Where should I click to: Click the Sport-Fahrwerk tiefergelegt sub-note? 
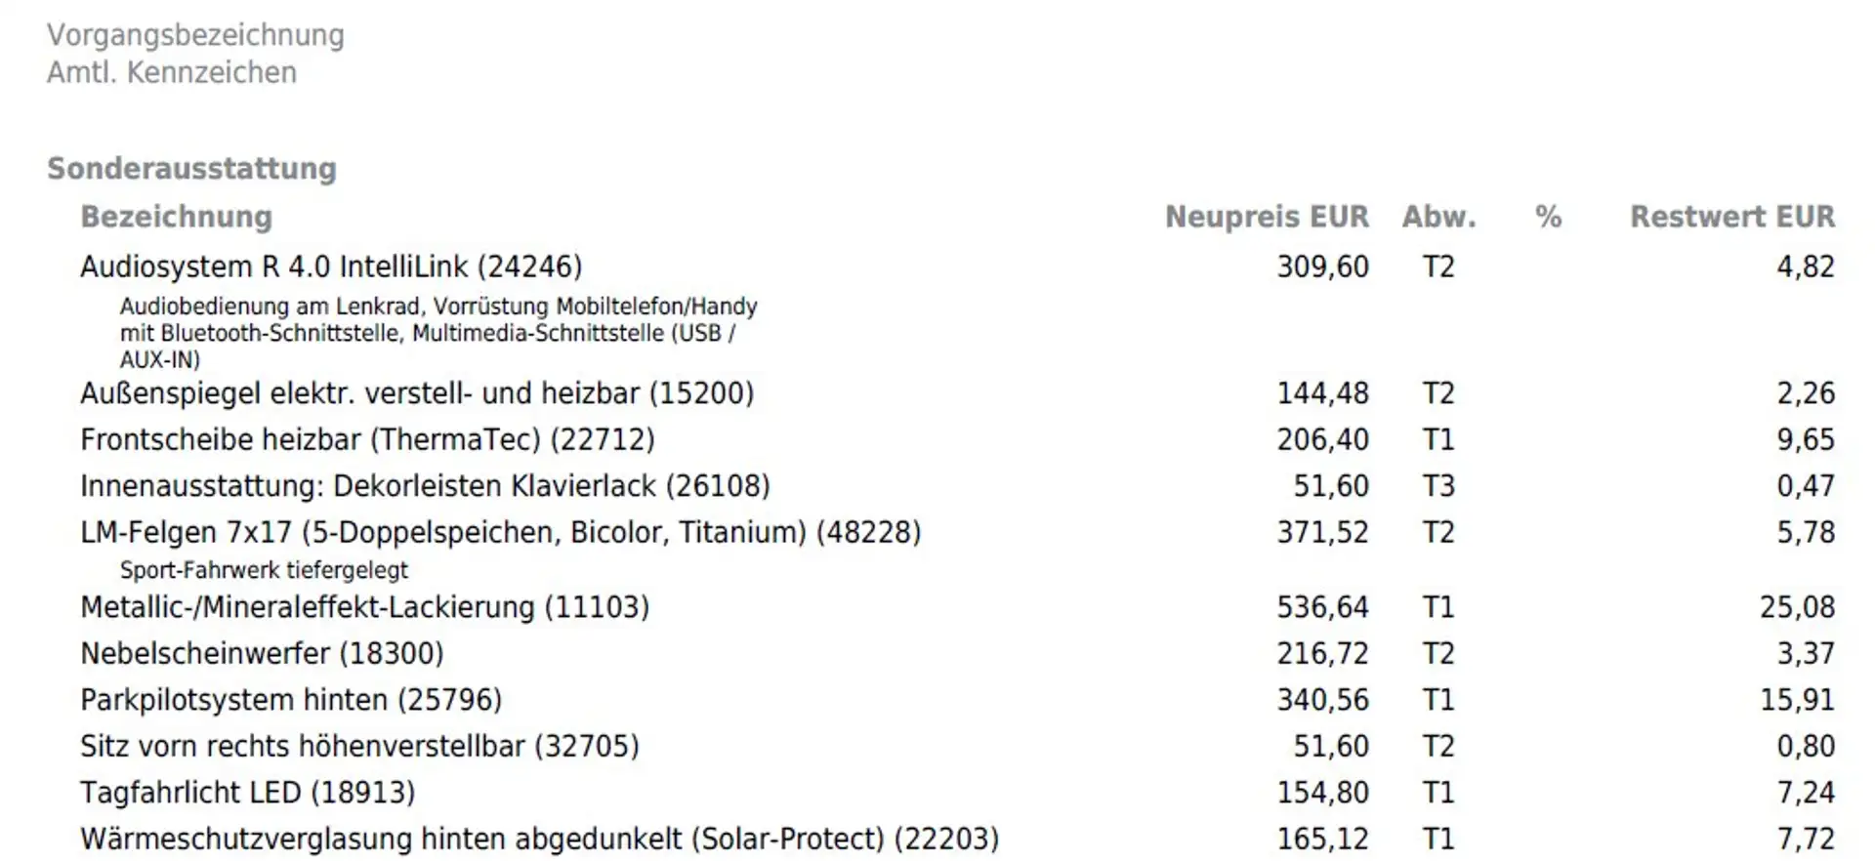[264, 570]
